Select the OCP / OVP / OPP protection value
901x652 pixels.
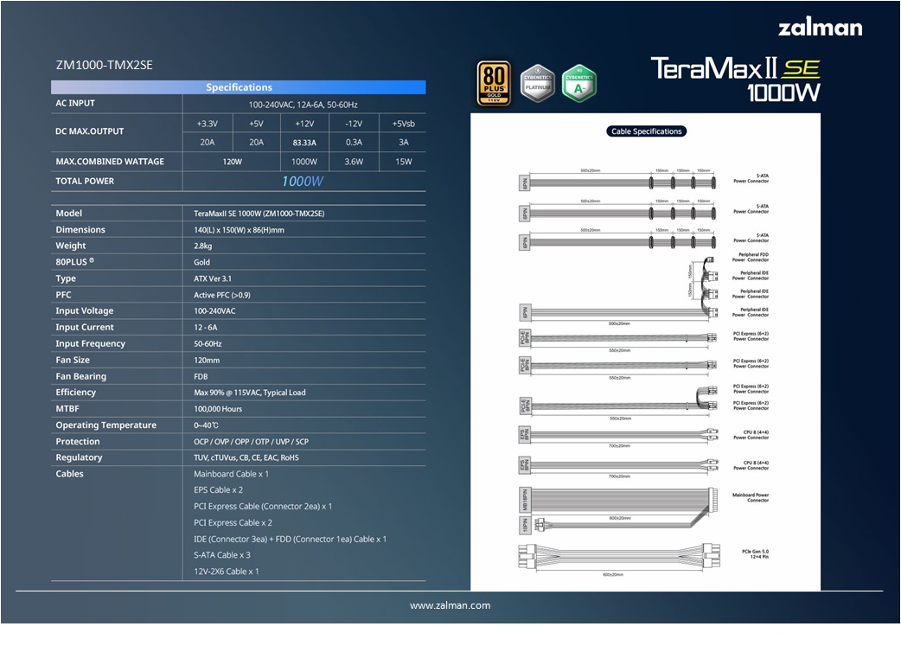click(251, 442)
